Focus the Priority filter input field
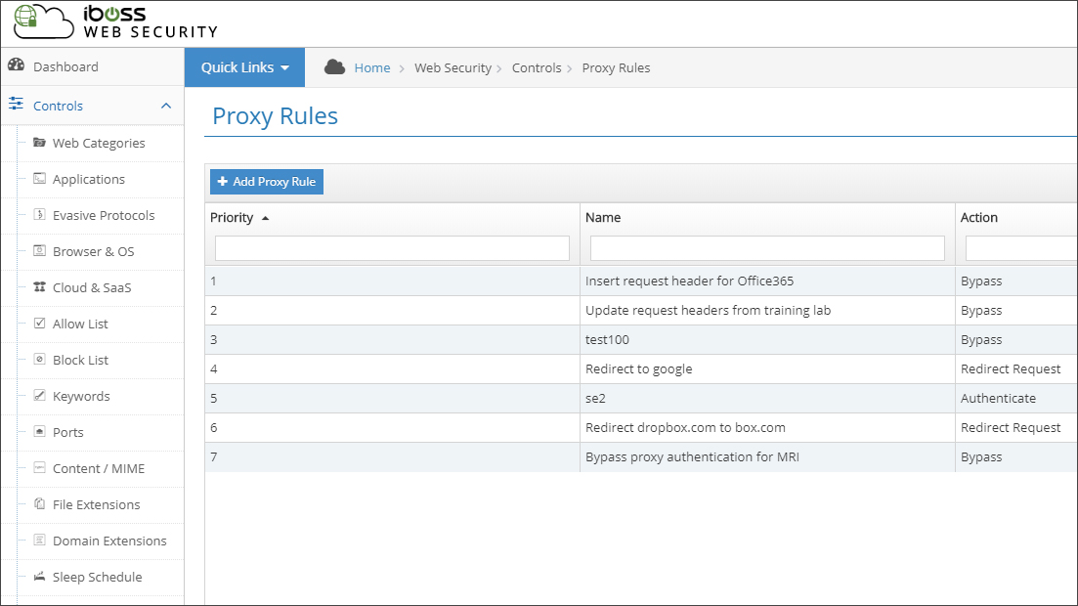This screenshot has width=1078, height=606. click(x=392, y=248)
